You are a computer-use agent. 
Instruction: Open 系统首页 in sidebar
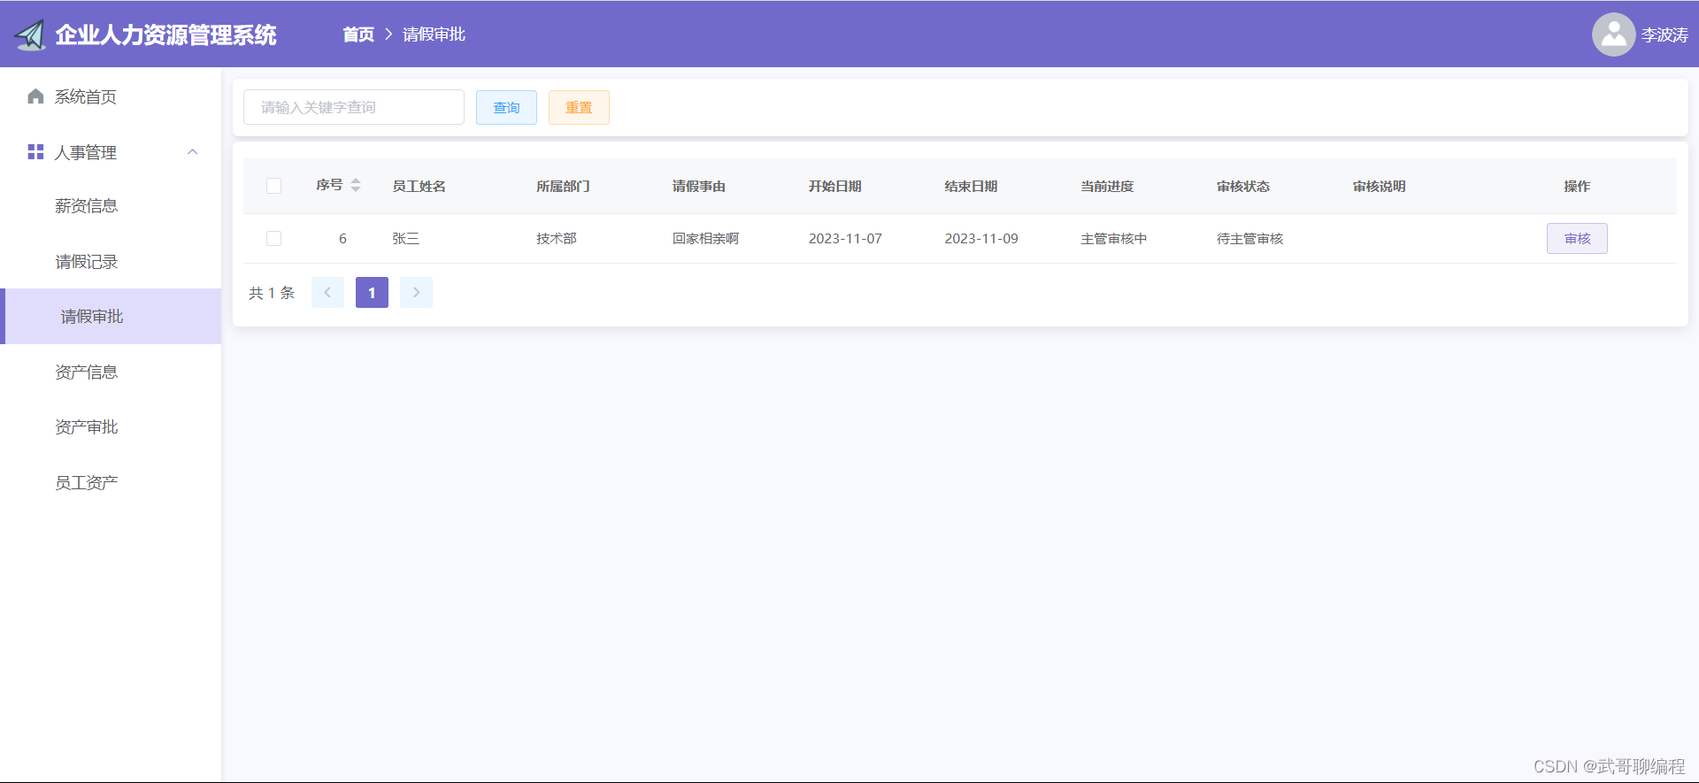[111, 96]
